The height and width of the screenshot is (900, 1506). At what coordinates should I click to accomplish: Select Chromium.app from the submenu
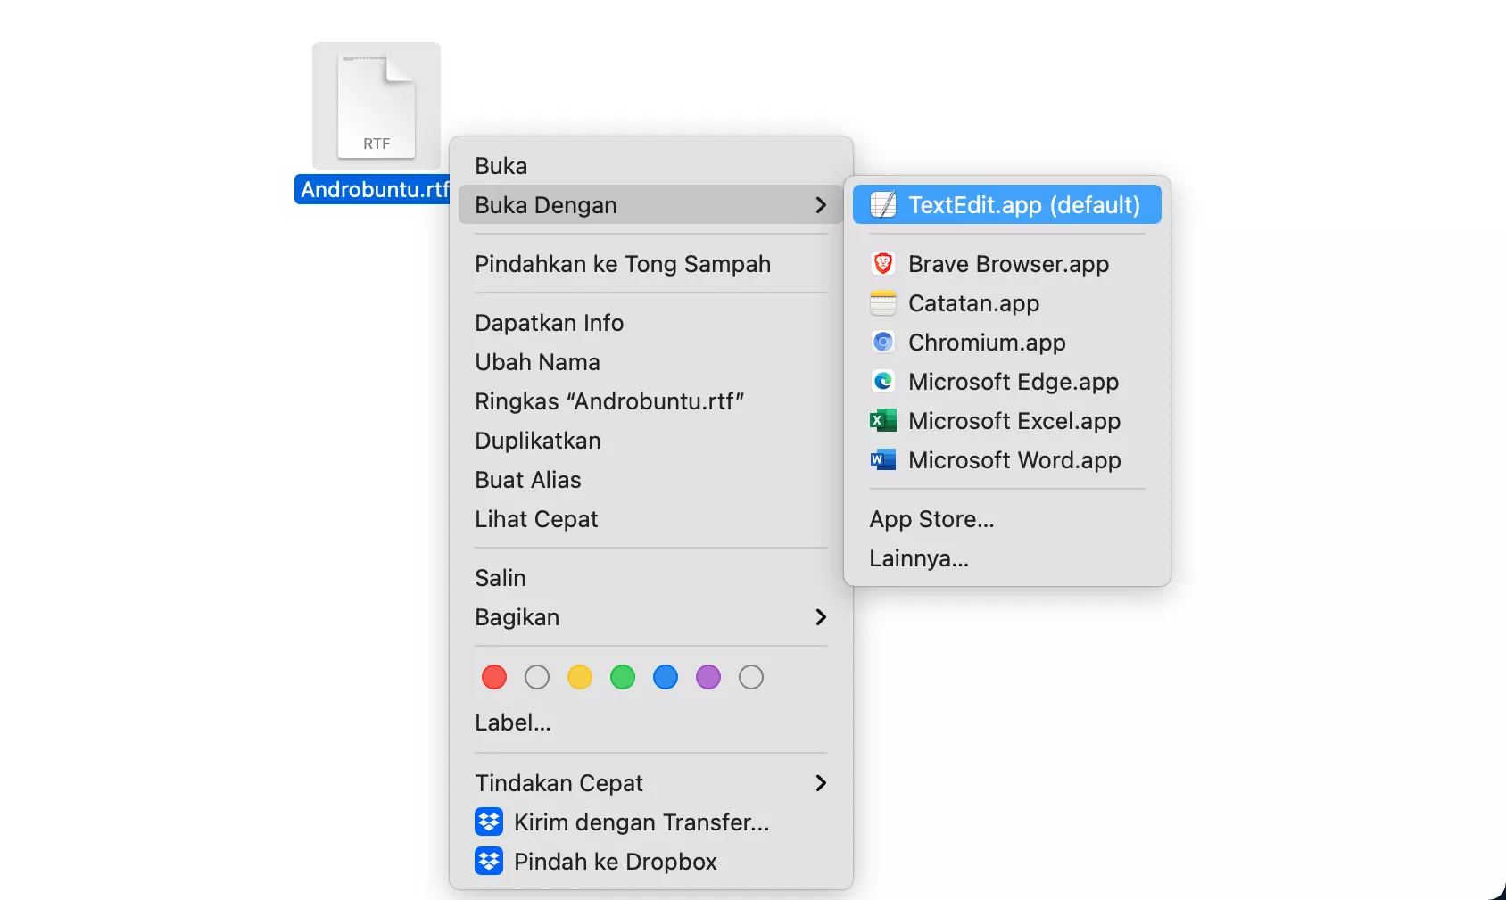click(986, 343)
